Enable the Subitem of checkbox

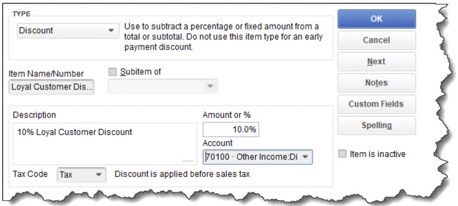(x=112, y=72)
